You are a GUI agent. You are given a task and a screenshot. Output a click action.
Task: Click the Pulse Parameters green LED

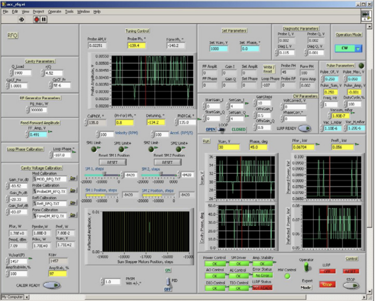click(x=361, y=65)
